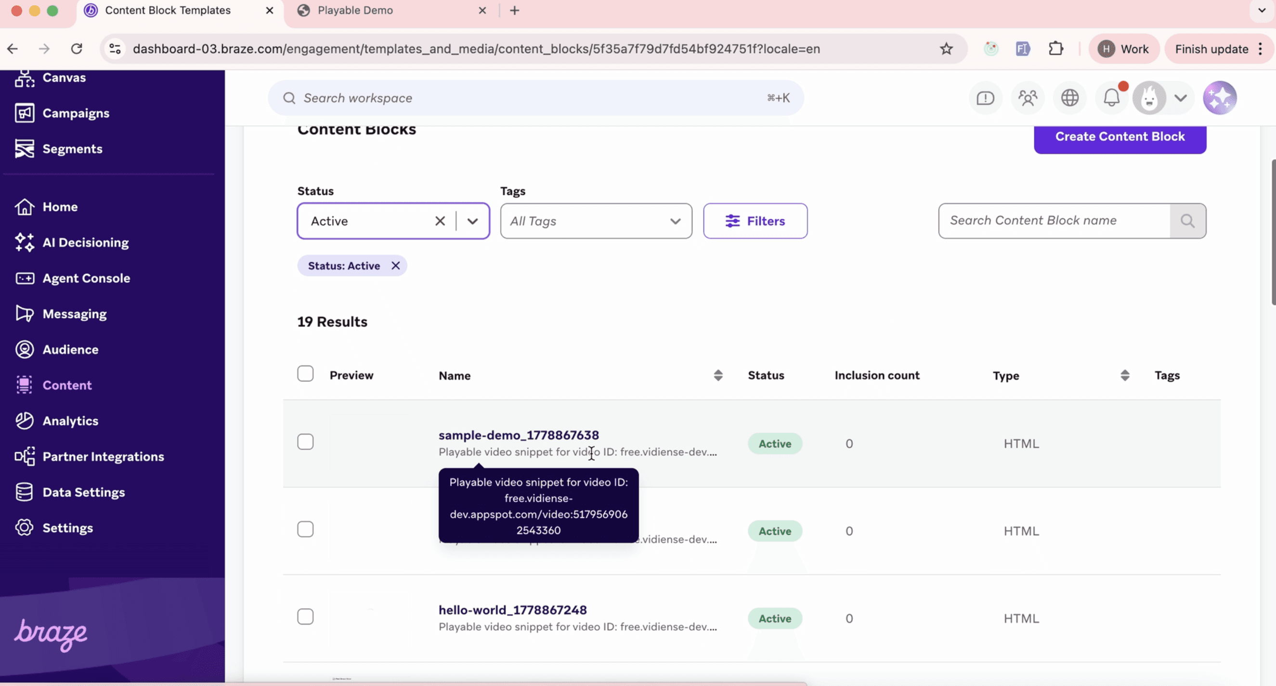
Task: Click the hello-world preview thumbnail
Action: [x=370, y=618]
